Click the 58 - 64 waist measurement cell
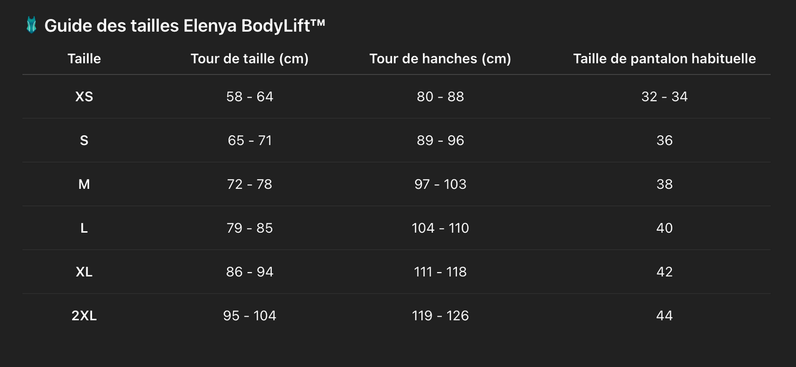796x367 pixels. click(249, 97)
